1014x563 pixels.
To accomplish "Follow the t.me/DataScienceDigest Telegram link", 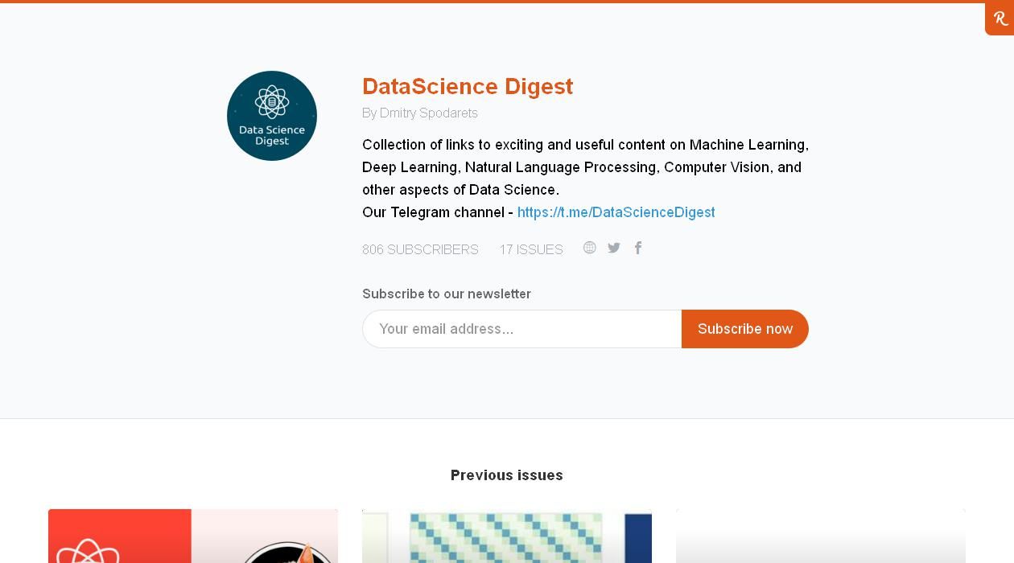I will point(616,212).
